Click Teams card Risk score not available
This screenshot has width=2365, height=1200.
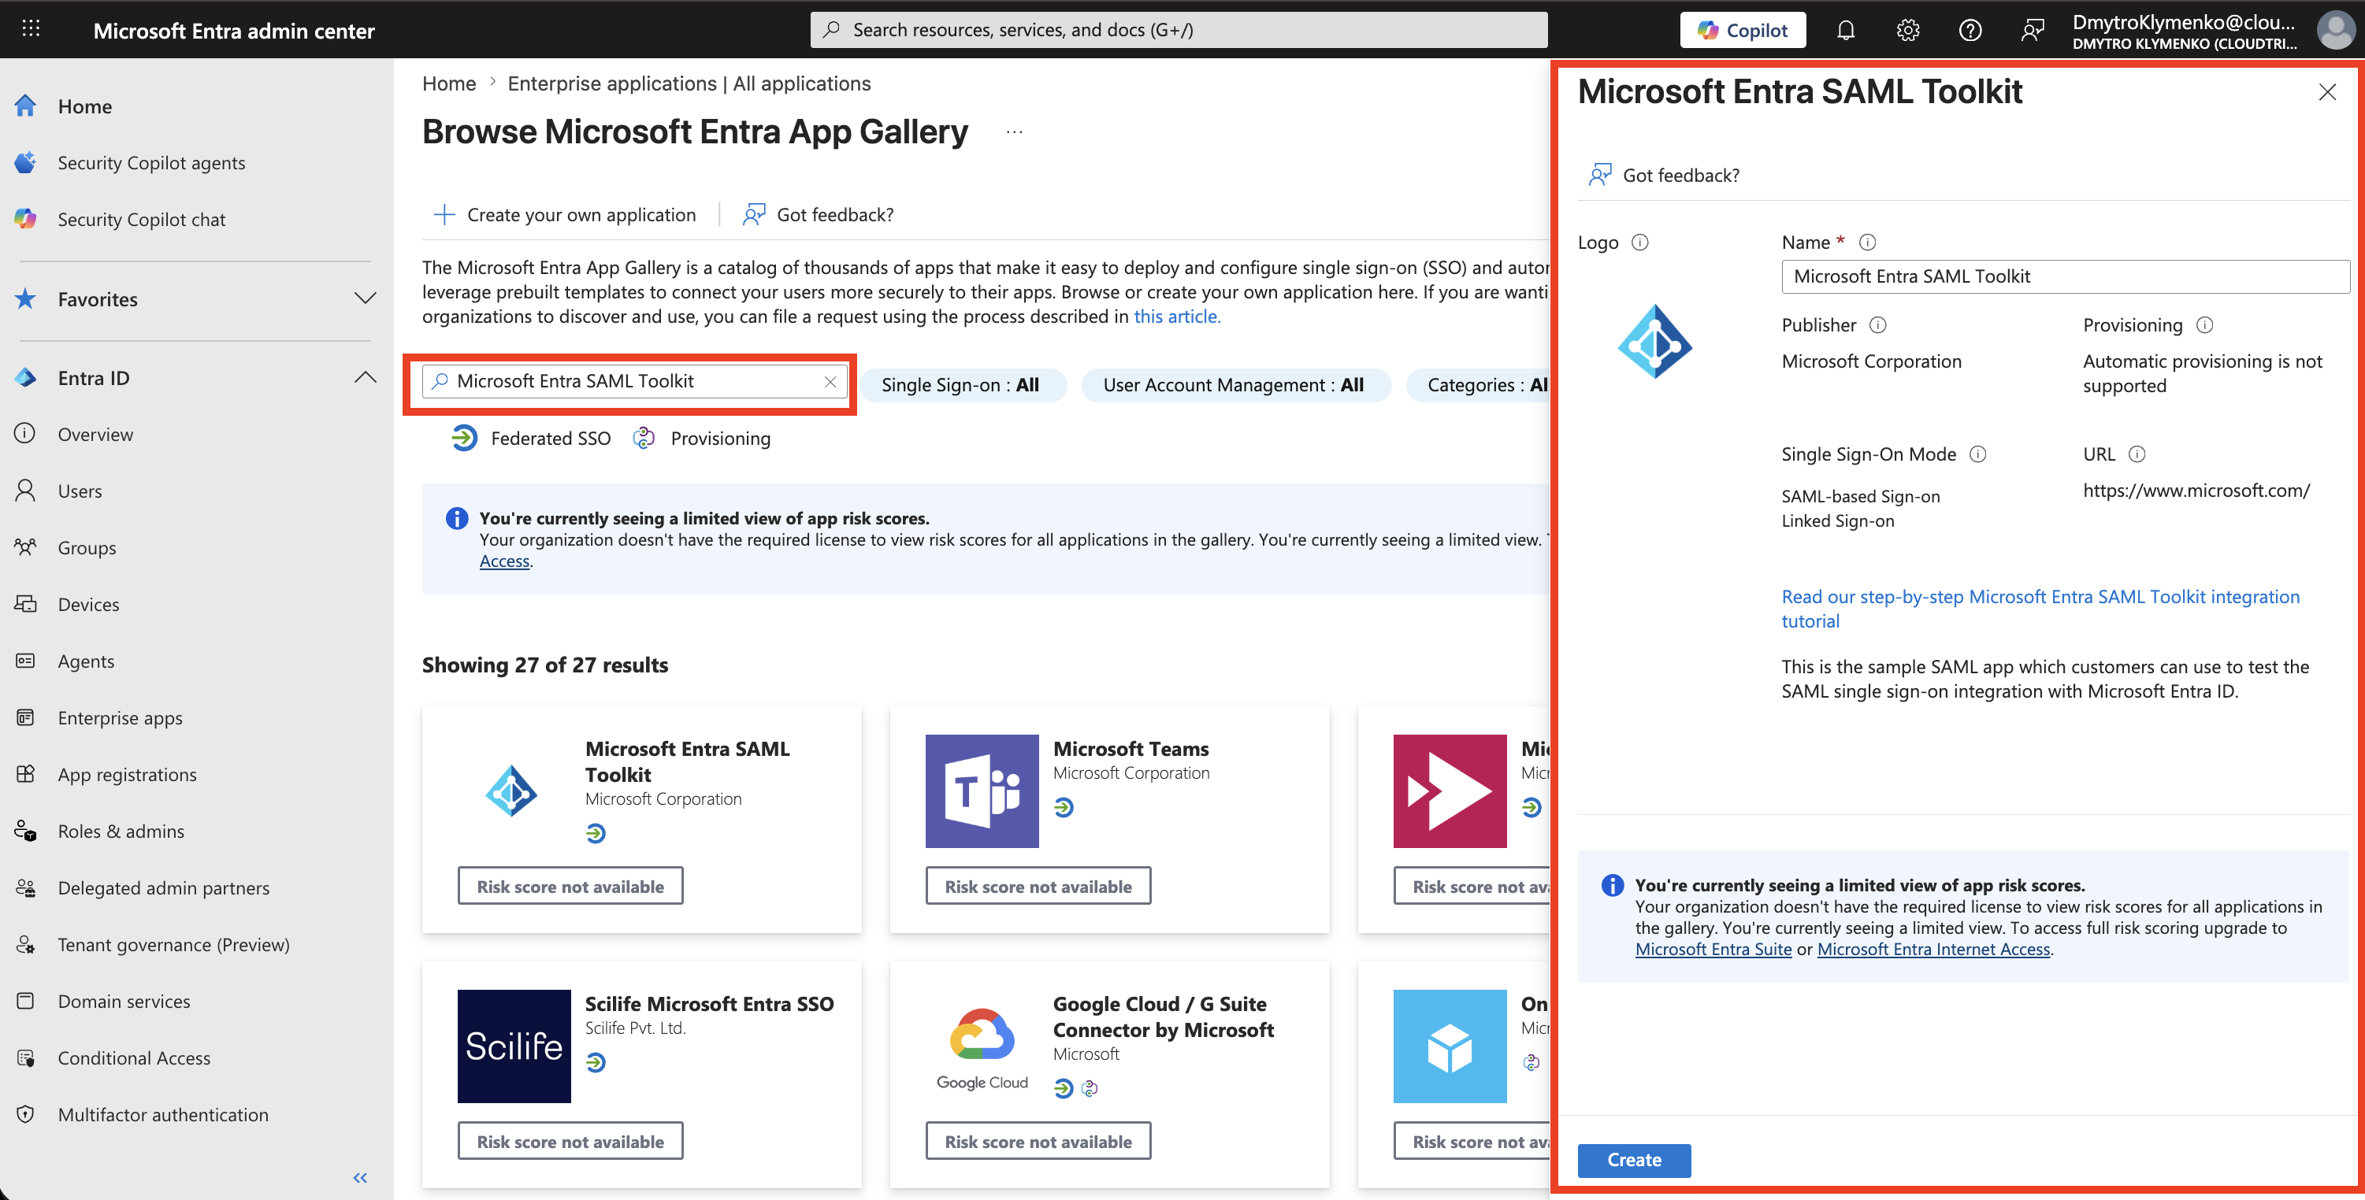pos(1038,887)
